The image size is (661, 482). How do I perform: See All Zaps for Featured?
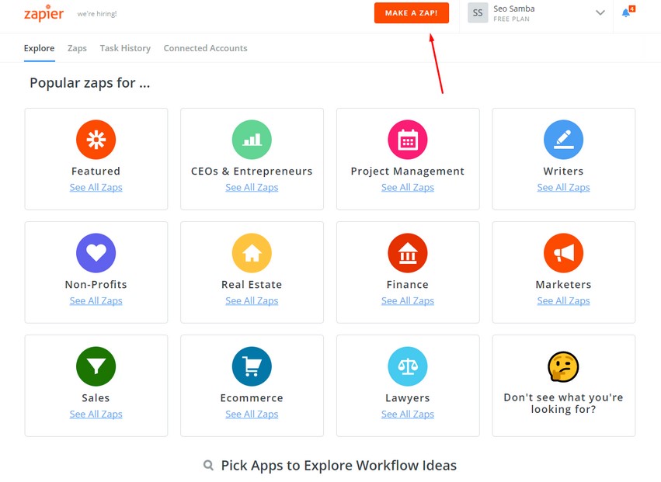[x=96, y=188]
